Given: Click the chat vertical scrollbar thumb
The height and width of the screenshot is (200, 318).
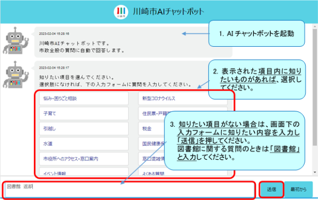Looking at the screenshot, I should click(315, 87).
